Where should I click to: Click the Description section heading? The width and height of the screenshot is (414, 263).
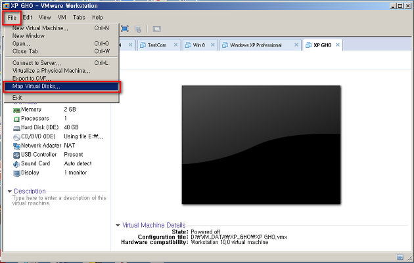(30, 191)
